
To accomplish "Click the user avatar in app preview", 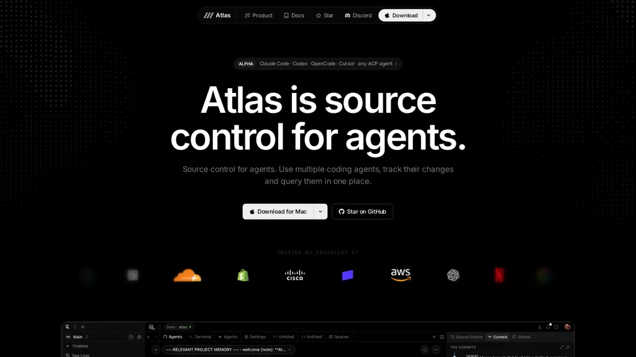I will coord(568,327).
